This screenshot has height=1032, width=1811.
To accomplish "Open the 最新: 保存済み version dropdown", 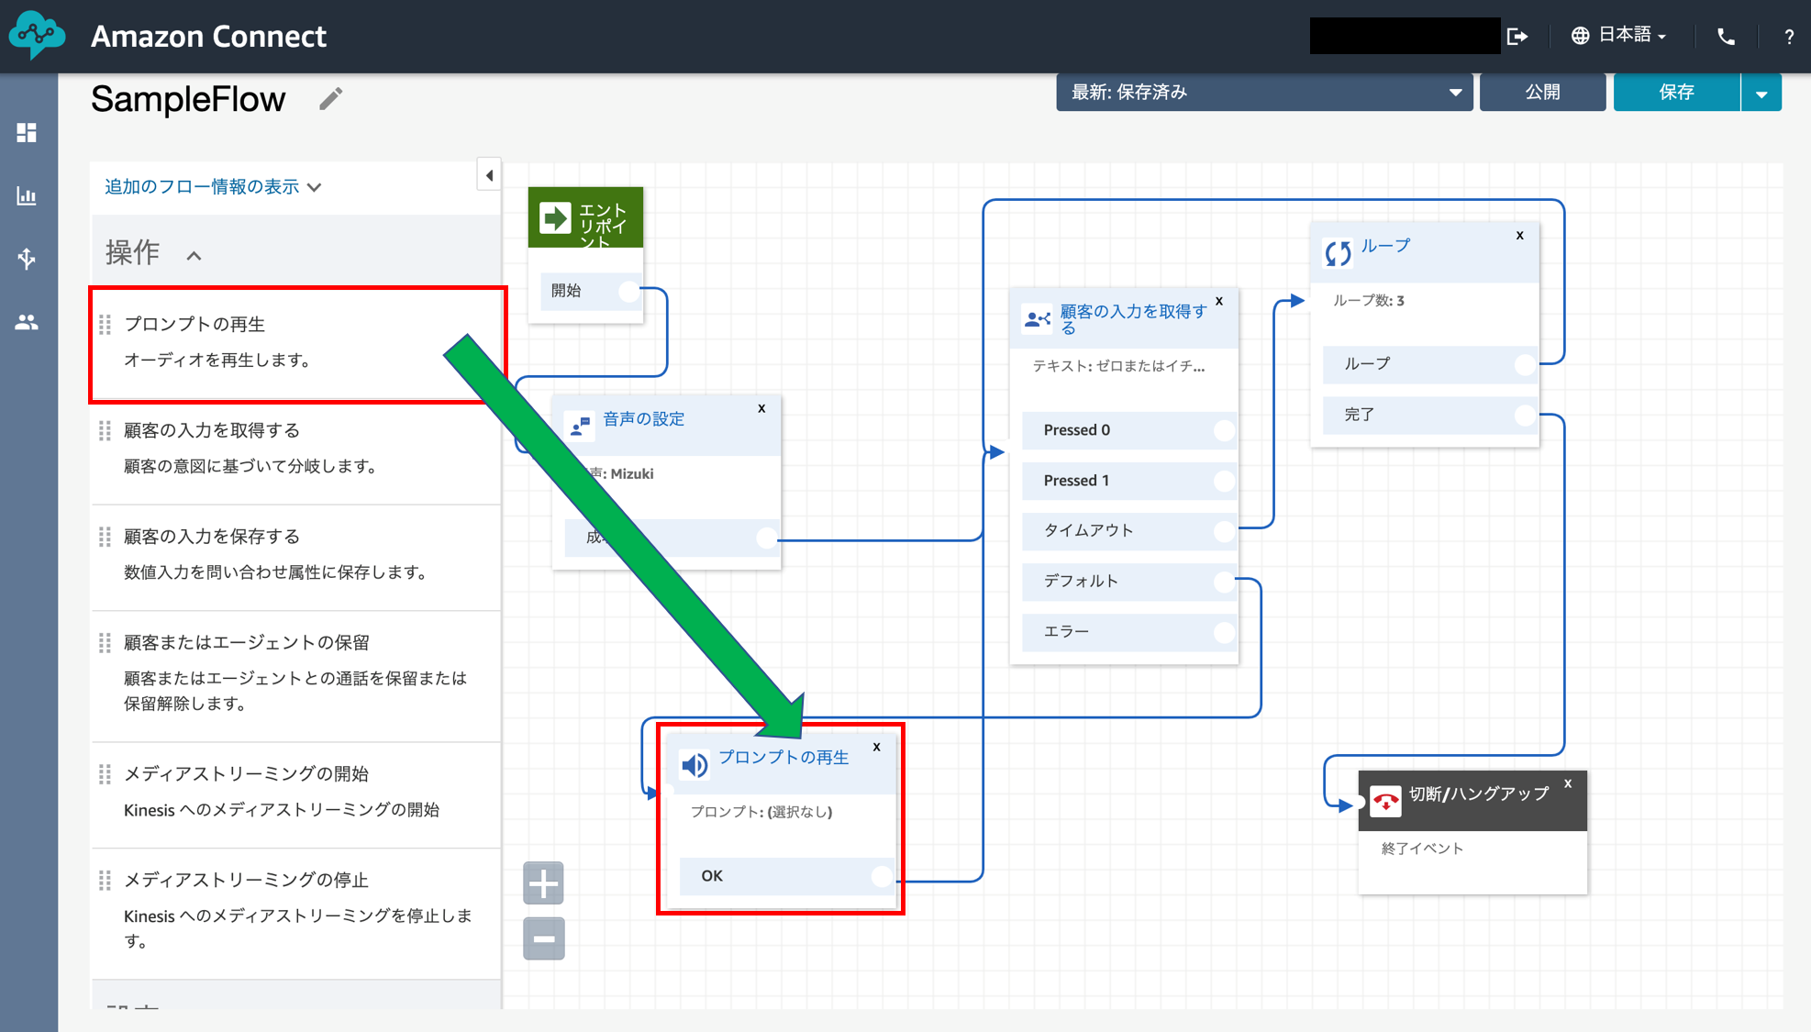I will coord(1264,93).
